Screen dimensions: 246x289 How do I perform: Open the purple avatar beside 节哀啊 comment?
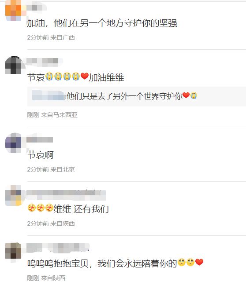coord(13,143)
